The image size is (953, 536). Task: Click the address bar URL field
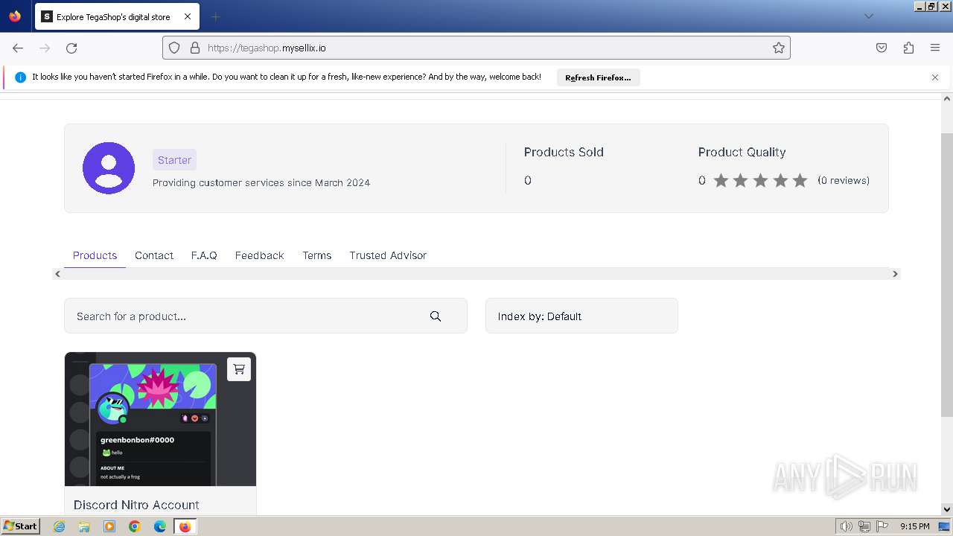(x=476, y=48)
